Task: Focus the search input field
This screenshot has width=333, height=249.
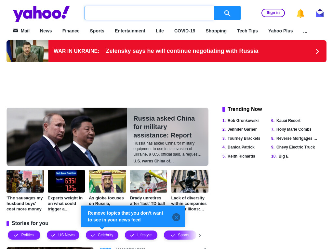Action: [150, 13]
